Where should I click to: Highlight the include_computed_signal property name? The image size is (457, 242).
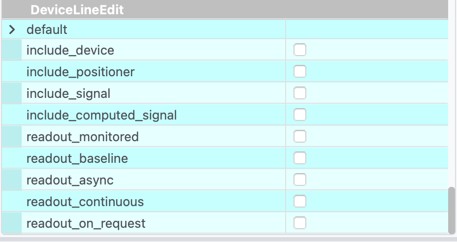[101, 115]
